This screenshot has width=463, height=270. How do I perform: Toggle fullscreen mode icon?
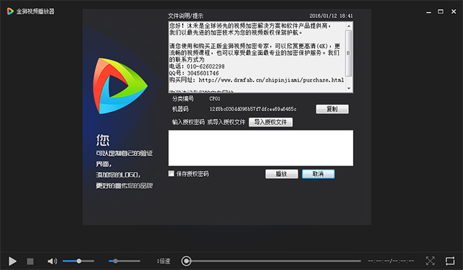pyautogui.click(x=430, y=261)
